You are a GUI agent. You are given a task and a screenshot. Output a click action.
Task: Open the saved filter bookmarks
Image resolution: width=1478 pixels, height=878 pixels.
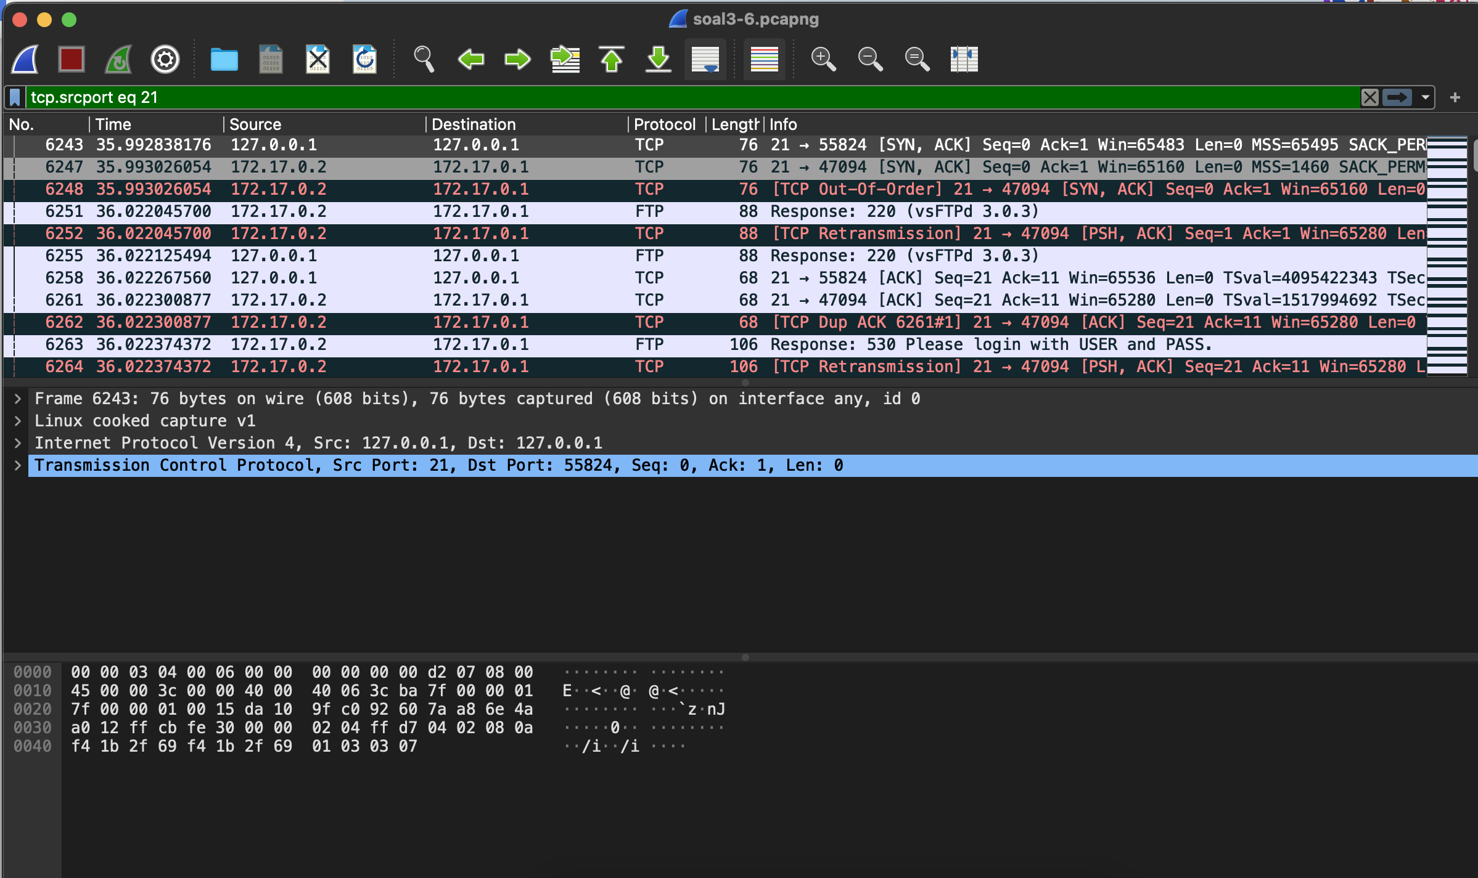[x=15, y=97]
